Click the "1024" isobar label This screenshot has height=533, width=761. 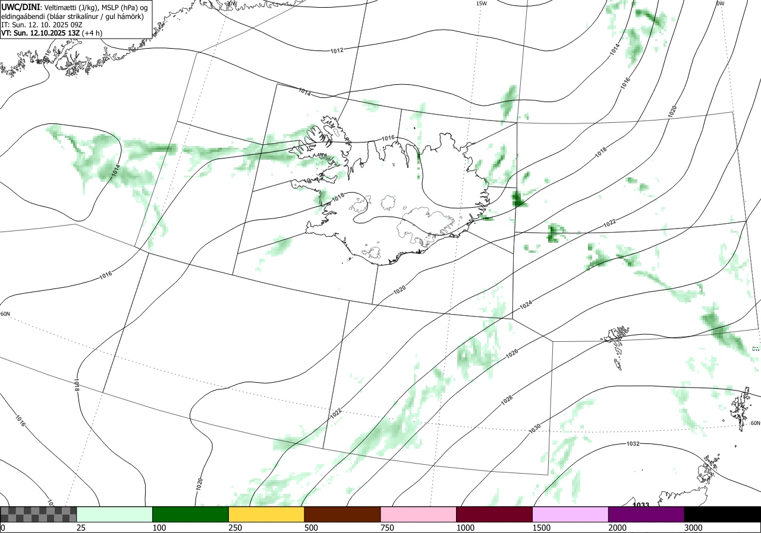click(x=526, y=305)
